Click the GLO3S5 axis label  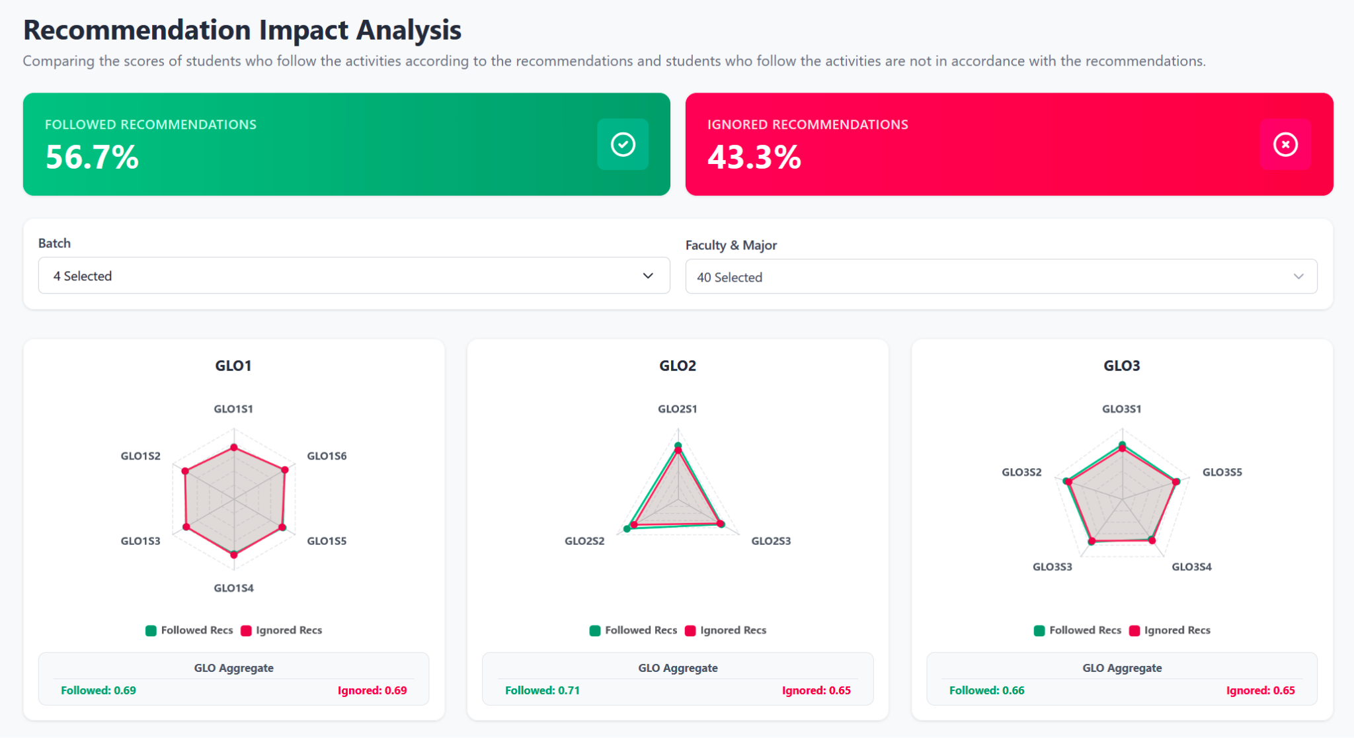[1222, 472]
